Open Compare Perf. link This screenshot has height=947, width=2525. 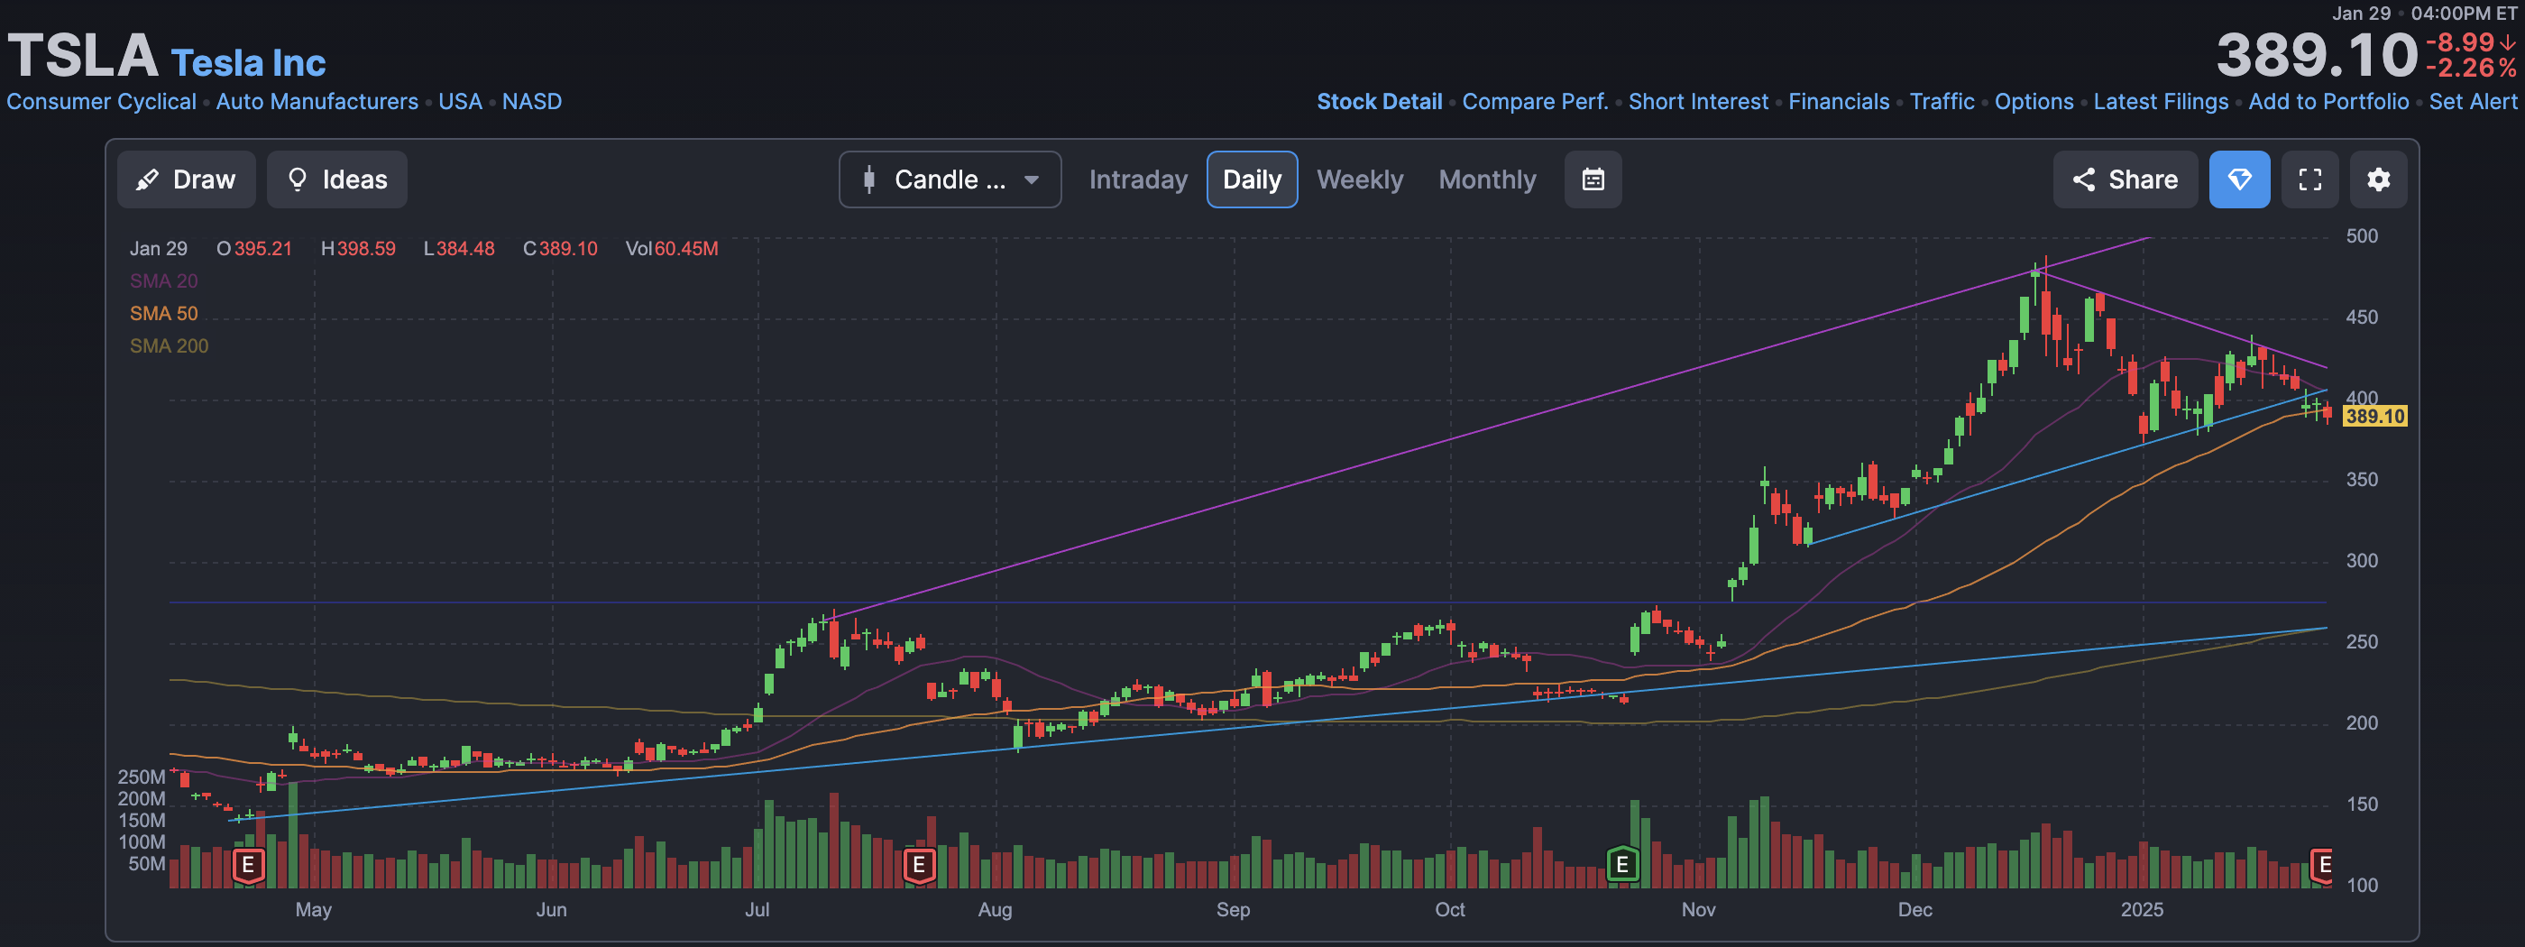1535,101
